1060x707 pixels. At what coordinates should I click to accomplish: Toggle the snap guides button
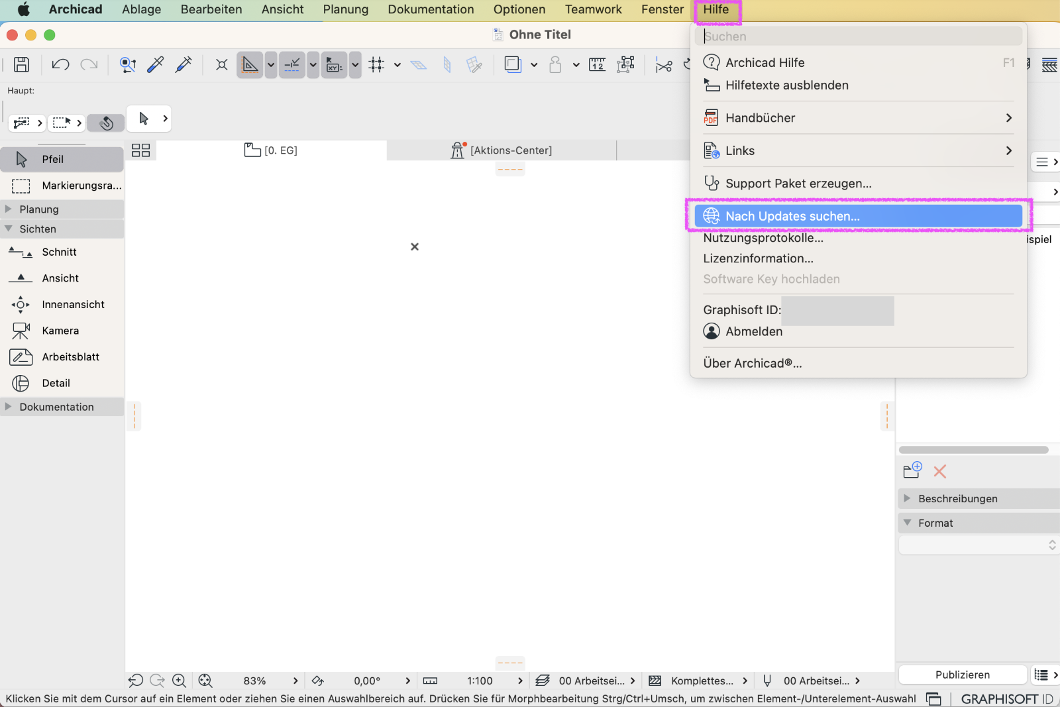coord(292,64)
